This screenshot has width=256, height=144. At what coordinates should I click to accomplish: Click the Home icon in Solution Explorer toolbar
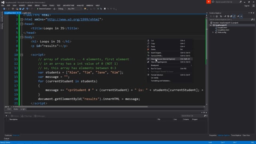217,16
